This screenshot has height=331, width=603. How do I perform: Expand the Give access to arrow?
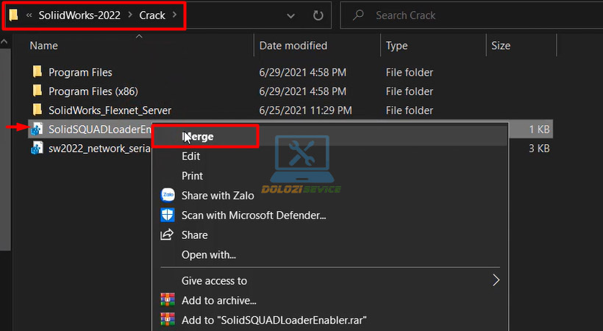(496, 280)
